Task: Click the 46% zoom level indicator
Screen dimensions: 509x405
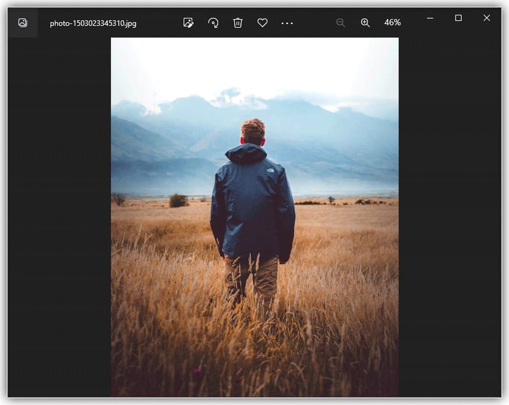Action: (393, 22)
